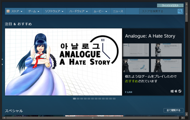Viewport: 190px width, 120px height.
Task: Click the Windows platform icon
Action: pos(172,91)
